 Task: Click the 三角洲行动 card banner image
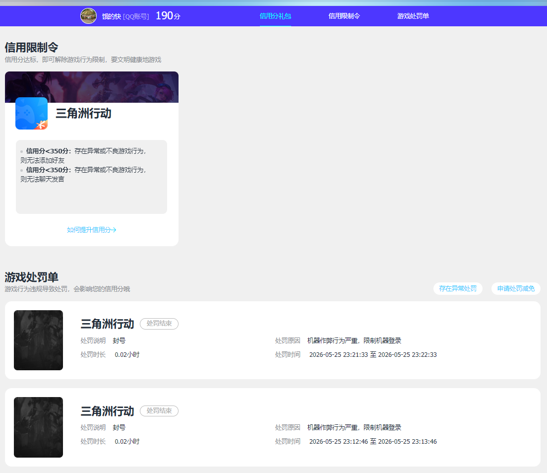92,87
